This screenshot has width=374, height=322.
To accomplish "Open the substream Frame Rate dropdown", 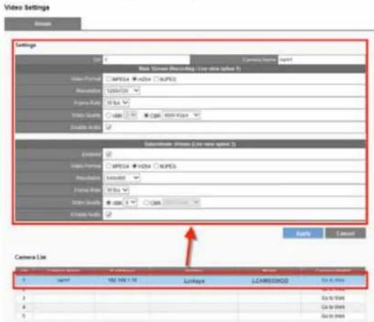I will coord(116,190).
